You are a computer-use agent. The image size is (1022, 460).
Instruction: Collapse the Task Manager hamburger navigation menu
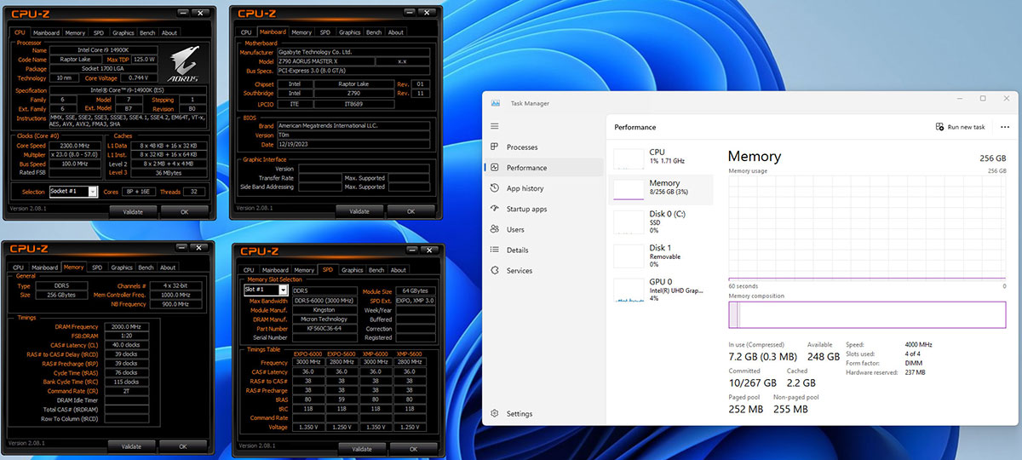(496, 126)
